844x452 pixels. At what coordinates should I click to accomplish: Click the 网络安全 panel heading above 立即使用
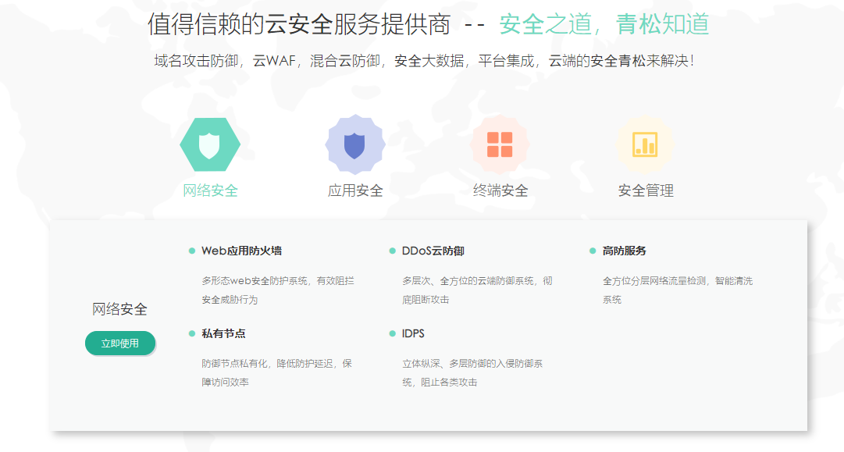click(x=119, y=309)
